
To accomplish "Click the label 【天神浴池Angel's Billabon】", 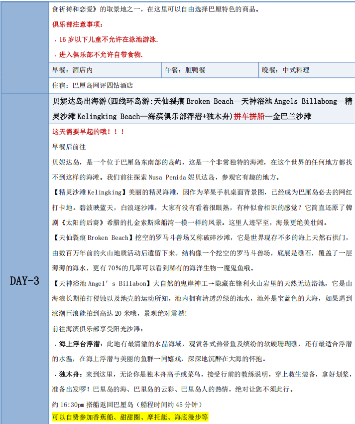I will [x=102, y=283].
